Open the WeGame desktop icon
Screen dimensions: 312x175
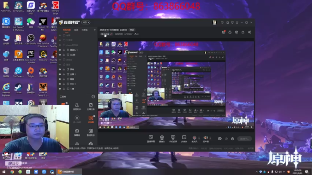point(43,56)
